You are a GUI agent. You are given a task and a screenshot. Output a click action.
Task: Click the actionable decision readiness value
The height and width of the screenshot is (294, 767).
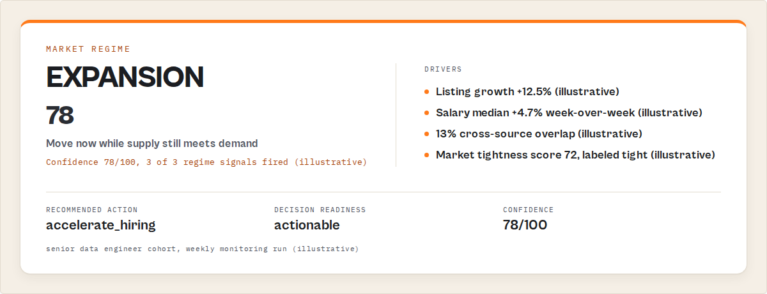pyautogui.click(x=307, y=225)
